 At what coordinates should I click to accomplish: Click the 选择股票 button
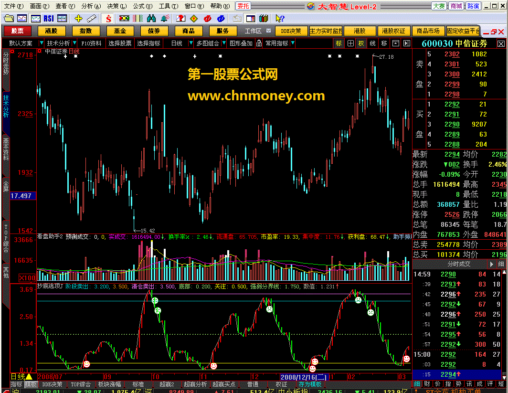120,43
